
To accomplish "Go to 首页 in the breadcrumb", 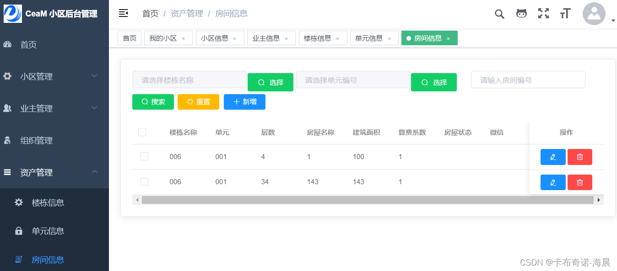I will [x=150, y=14].
